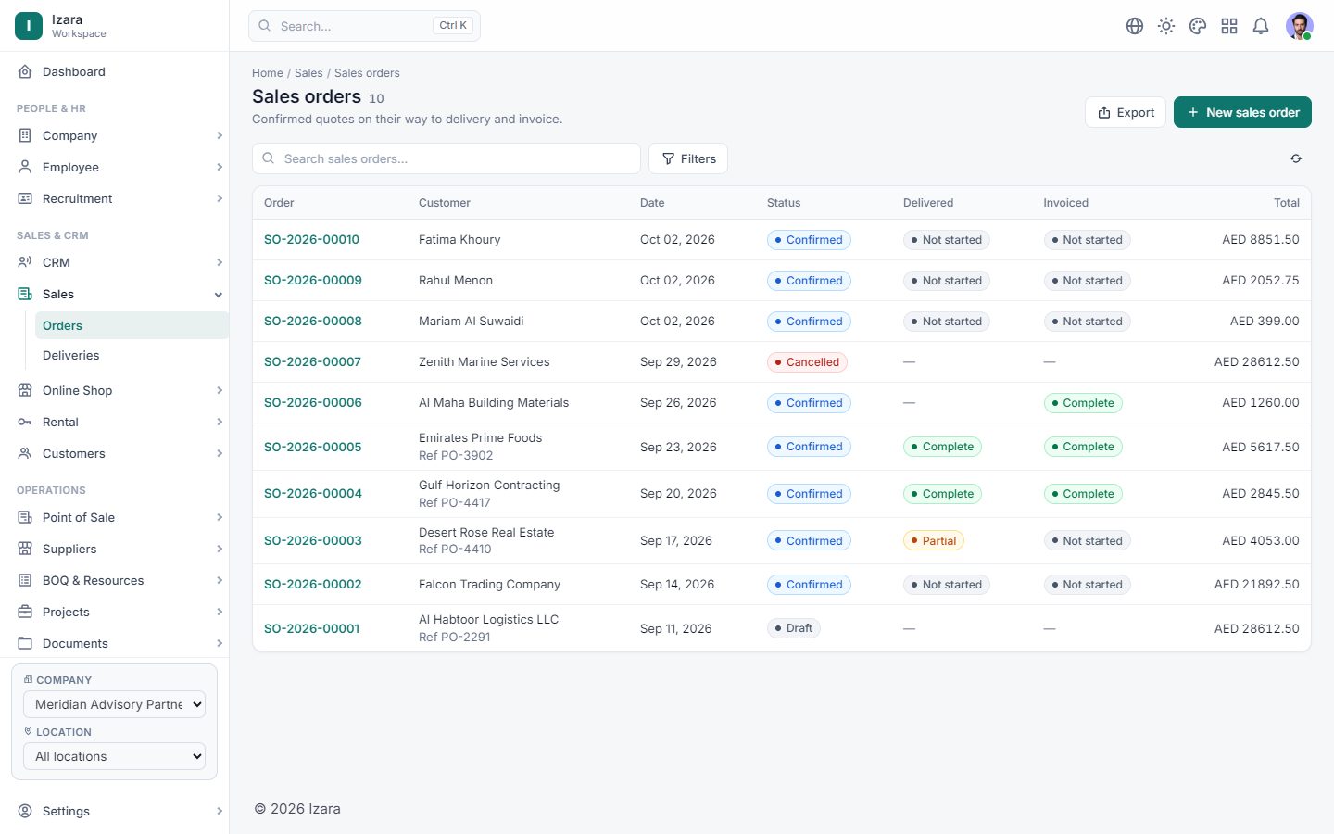Focus the global Search box
Viewport: 1334px width, 834px height.
pyautogui.click(x=364, y=26)
